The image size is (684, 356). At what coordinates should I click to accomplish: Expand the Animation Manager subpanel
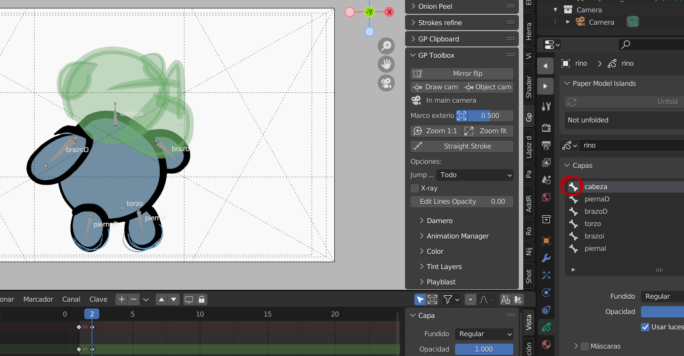point(457,236)
